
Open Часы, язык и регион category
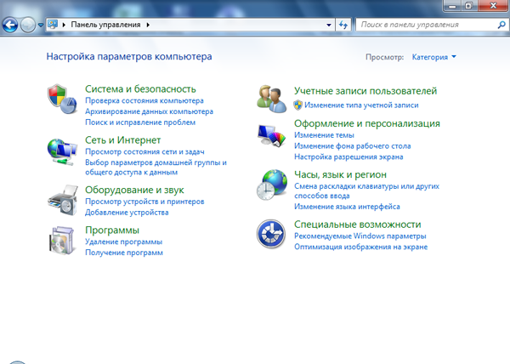click(x=341, y=174)
